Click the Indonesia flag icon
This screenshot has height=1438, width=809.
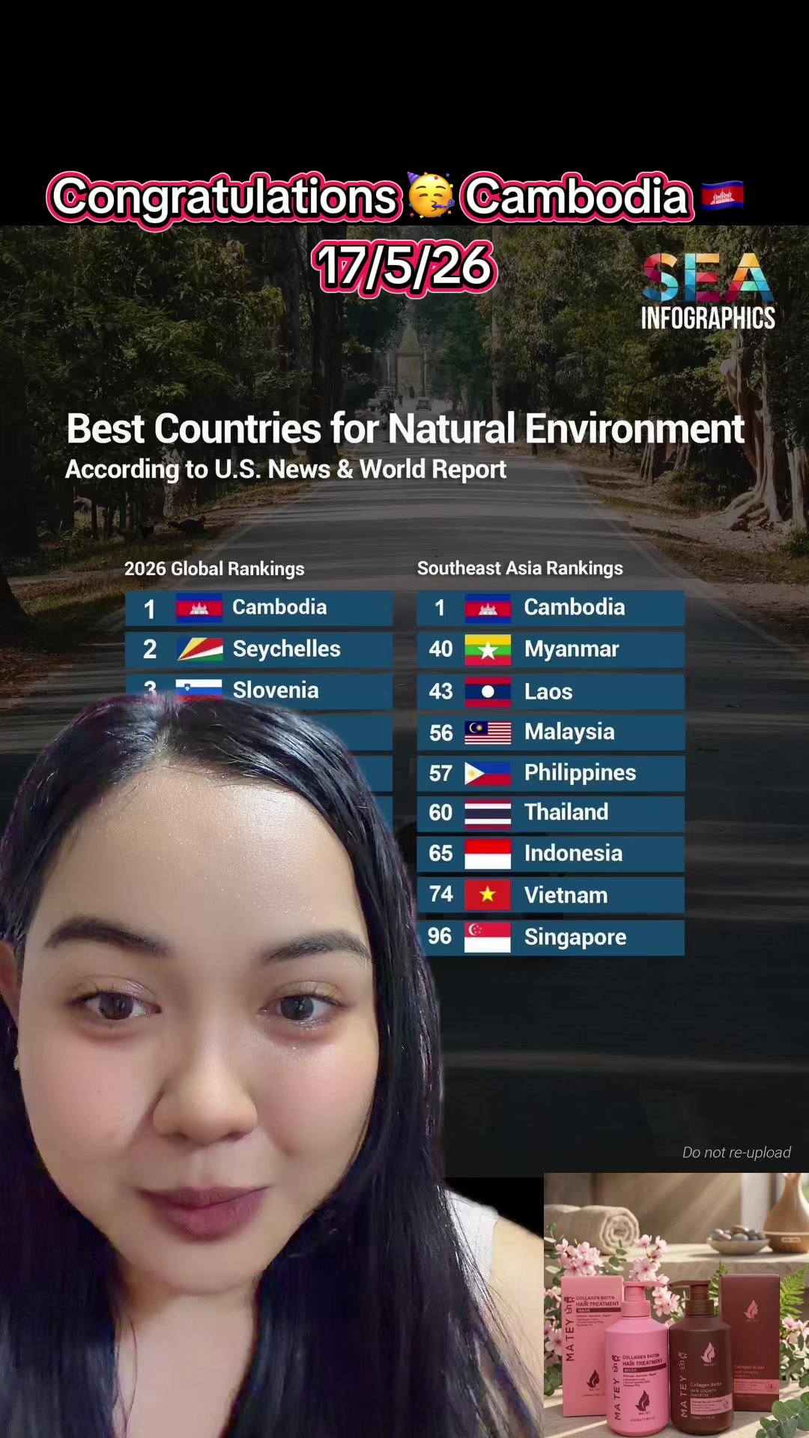(x=488, y=854)
